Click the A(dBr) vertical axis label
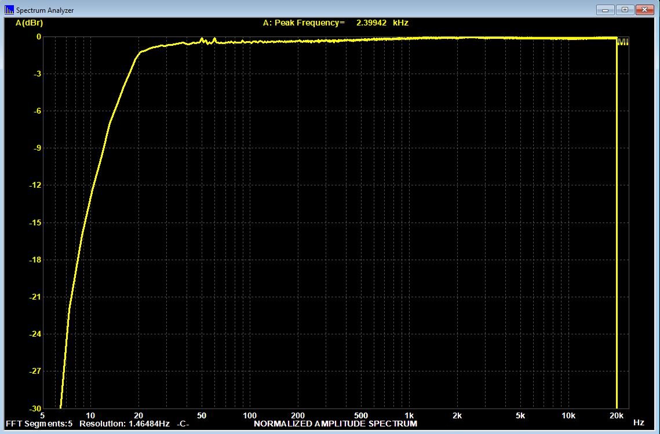660x434 pixels. coord(29,23)
